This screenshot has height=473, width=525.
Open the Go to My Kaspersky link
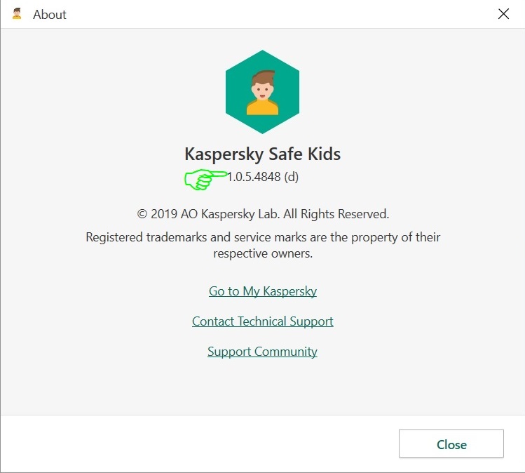point(262,291)
